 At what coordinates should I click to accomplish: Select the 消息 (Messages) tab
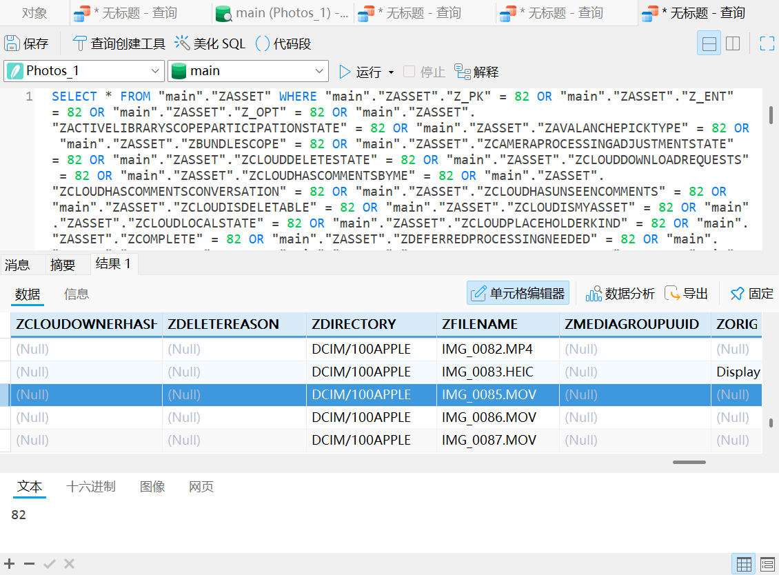17,264
